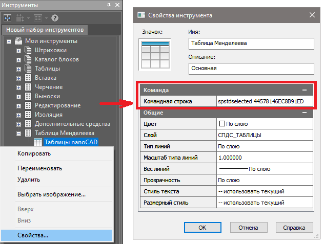Click the Каталог блоков group icon

coord(28,59)
